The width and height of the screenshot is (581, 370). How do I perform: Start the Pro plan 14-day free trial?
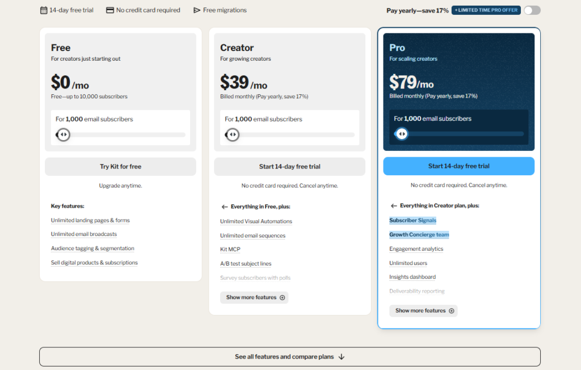(458, 166)
